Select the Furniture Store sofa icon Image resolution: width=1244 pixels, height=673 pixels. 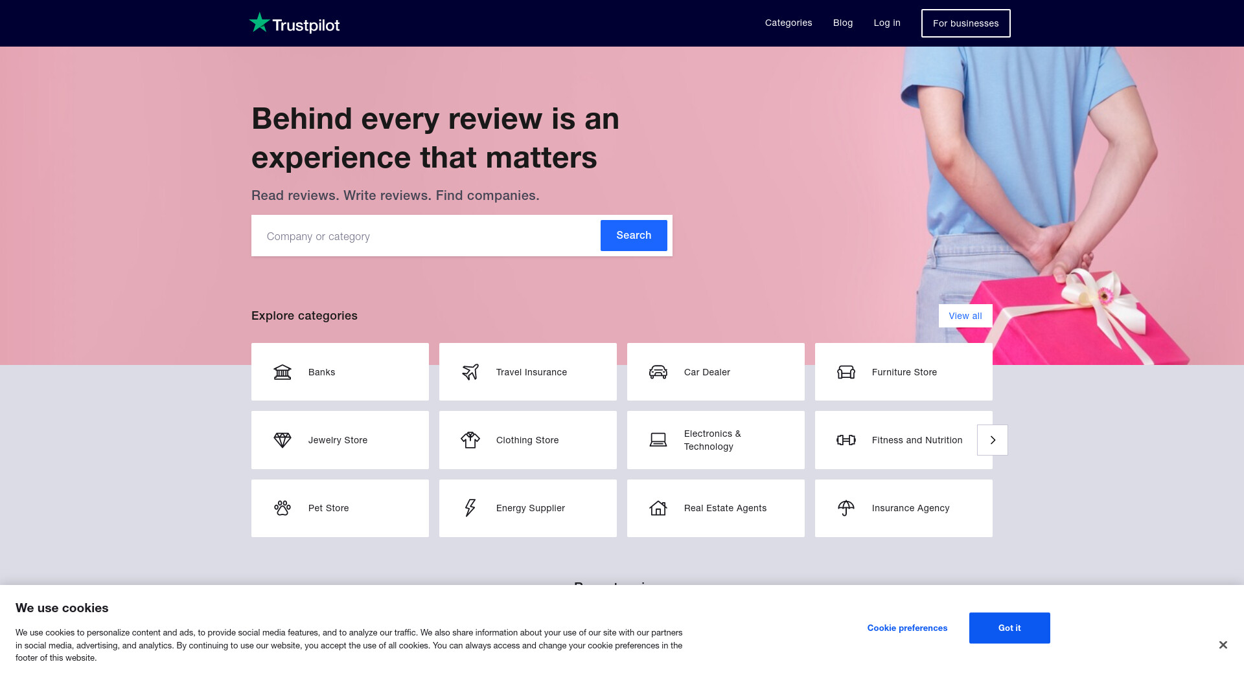click(x=846, y=372)
